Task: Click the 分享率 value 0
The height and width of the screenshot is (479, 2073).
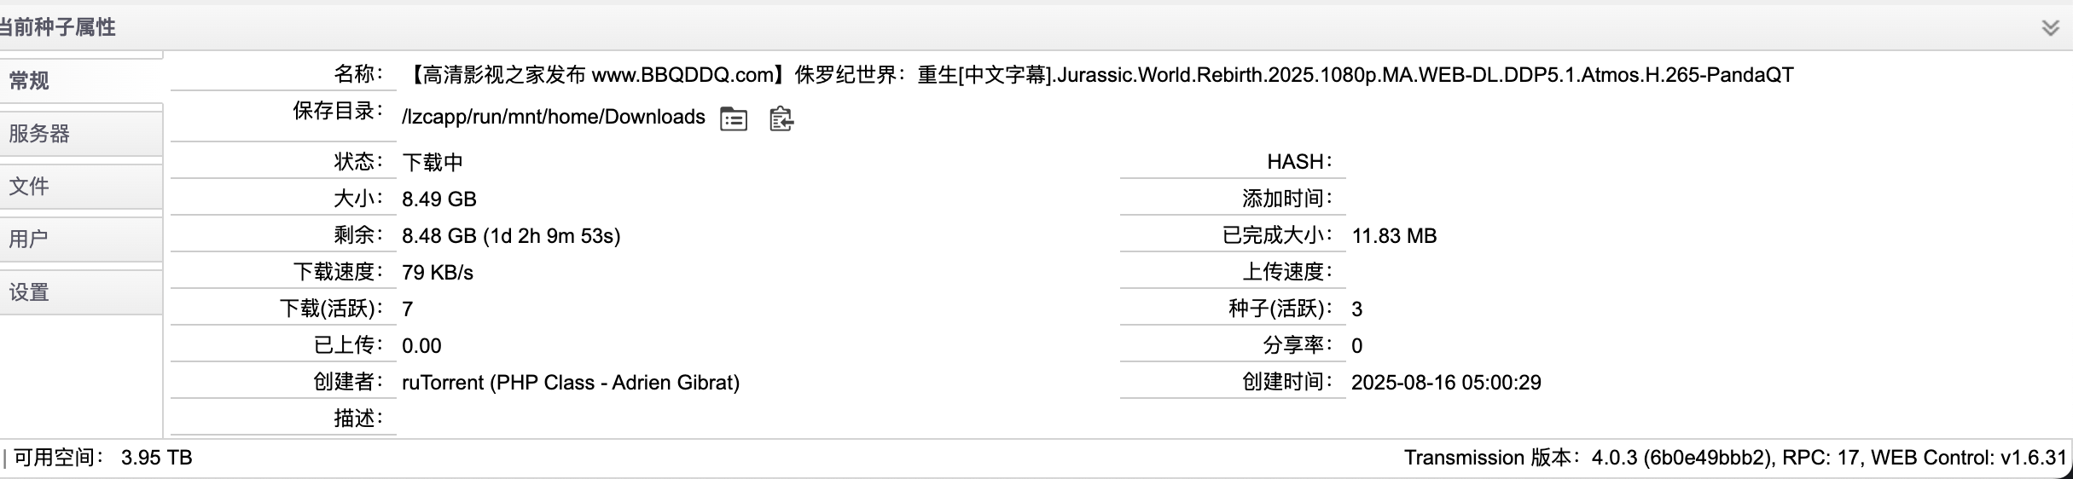Action: [x=1357, y=345]
